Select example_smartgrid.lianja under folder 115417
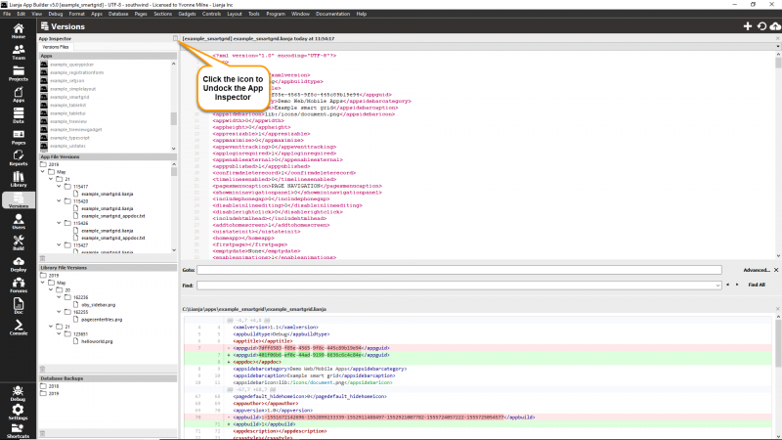The image size is (782, 440). click(x=108, y=194)
